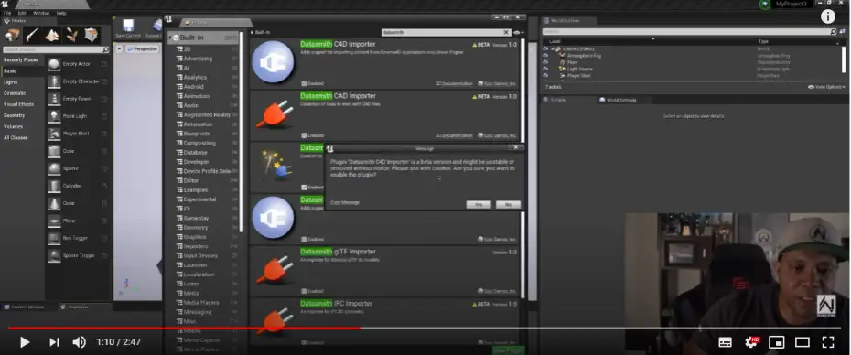Click search magnifier in Search Classes box

105,50
